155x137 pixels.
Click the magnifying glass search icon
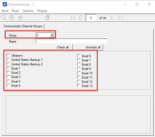(4, 18)
